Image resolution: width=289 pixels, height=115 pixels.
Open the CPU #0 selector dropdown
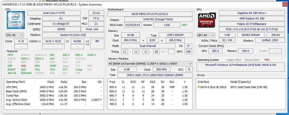coord(15,35)
